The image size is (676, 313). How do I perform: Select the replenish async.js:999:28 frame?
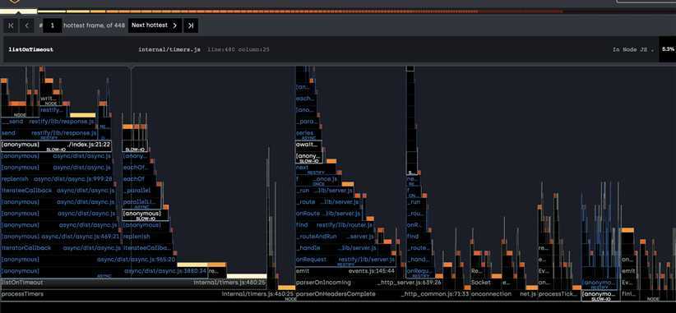click(x=57, y=179)
